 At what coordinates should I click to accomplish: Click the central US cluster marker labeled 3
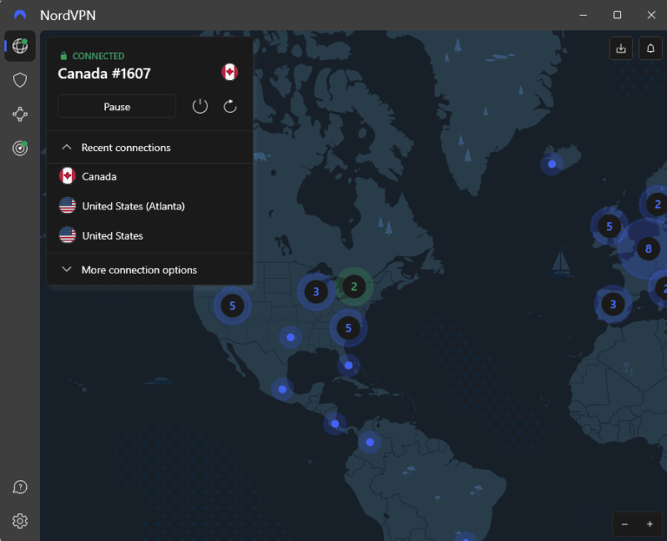click(x=315, y=292)
